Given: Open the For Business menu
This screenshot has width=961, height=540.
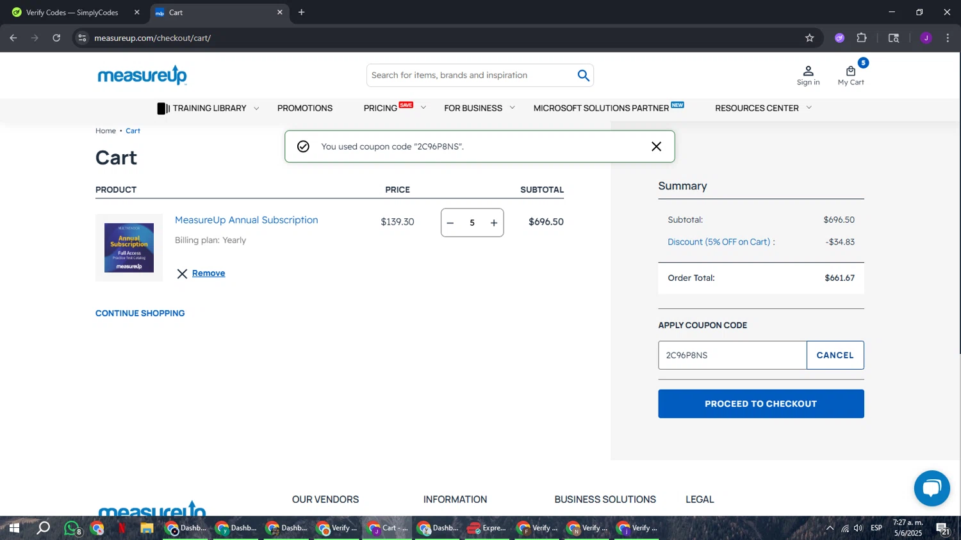Looking at the screenshot, I should click(473, 108).
